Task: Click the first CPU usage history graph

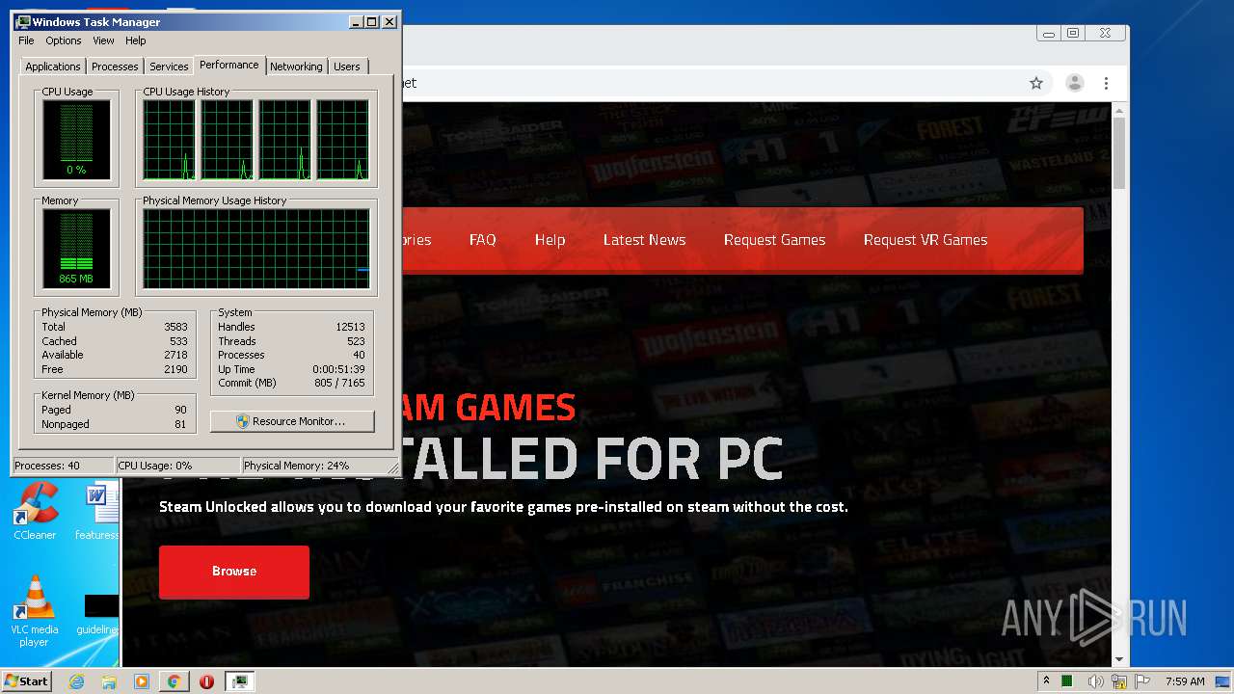Action: tap(169, 140)
